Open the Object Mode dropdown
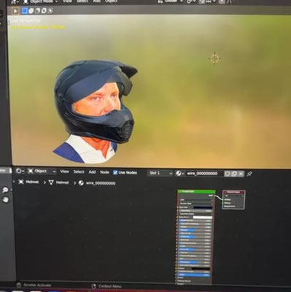The image size is (291, 292). [x=40, y=1]
